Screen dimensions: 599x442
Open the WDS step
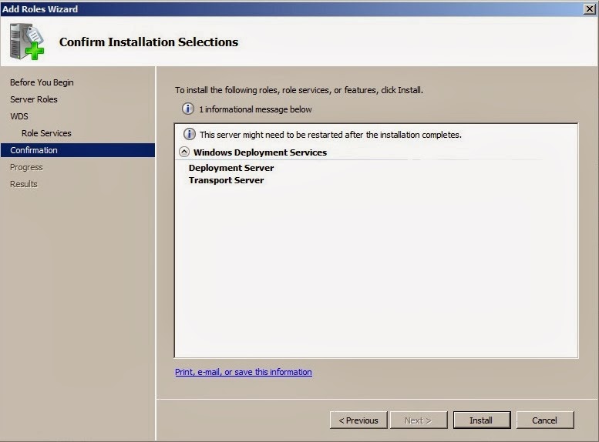tap(19, 116)
